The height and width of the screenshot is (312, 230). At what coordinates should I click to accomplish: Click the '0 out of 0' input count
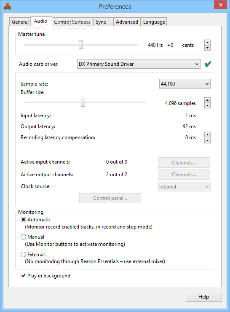[x=117, y=162]
